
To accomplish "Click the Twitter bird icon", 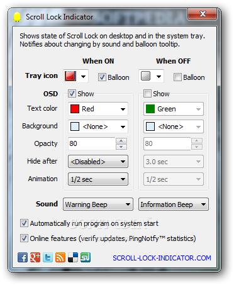I will pyautogui.click(x=48, y=257).
